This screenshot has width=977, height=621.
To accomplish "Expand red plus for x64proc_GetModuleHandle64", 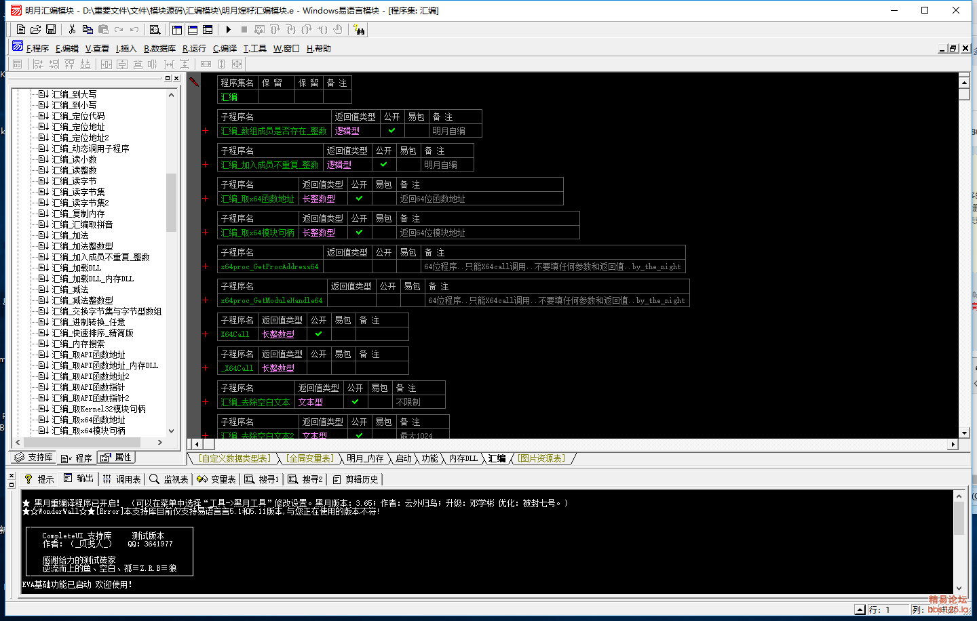I will (x=205, y=300).
